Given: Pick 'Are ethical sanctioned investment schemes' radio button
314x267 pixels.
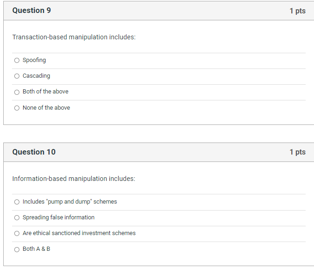Looking at the screenshot, I should tap(17, 233).
